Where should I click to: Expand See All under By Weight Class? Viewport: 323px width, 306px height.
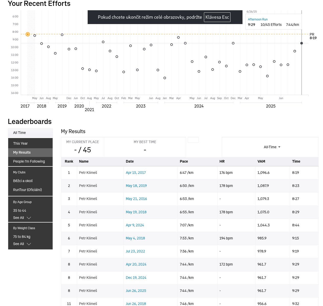coord(22,244)
